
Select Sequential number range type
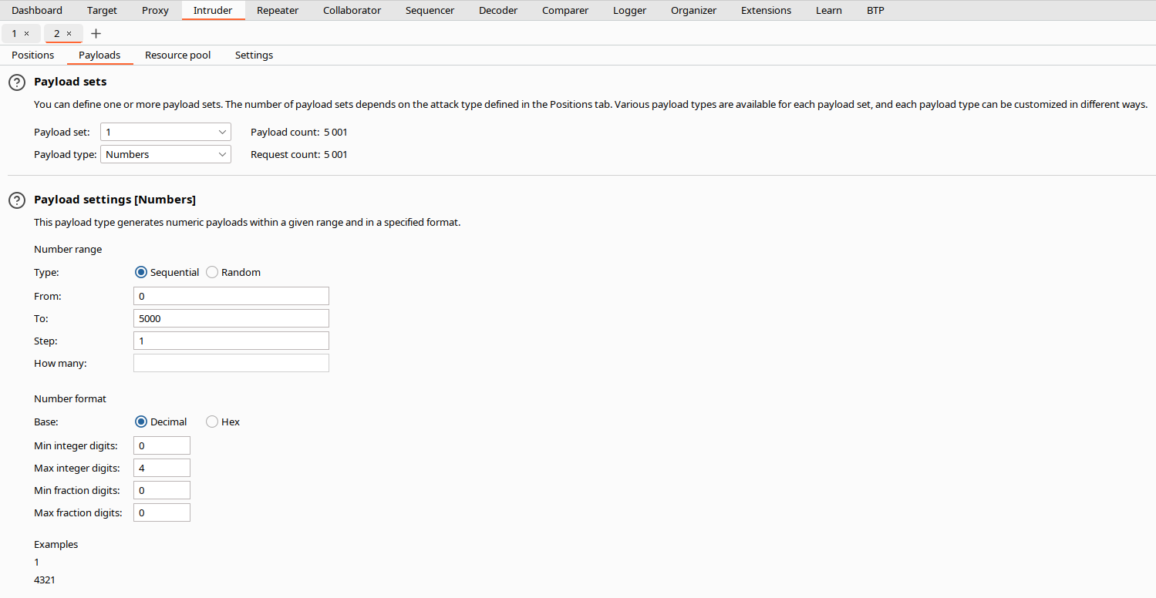[x=141, y=273]
